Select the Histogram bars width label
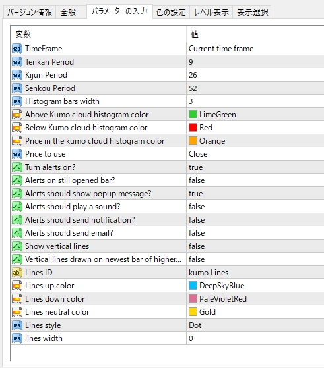This screenshot has width=324, height=368. pos(62,101)
